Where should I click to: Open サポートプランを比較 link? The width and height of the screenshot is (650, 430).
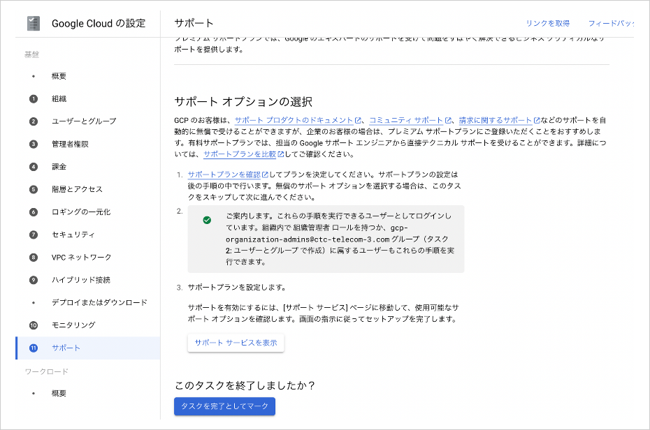click(240, 154)
